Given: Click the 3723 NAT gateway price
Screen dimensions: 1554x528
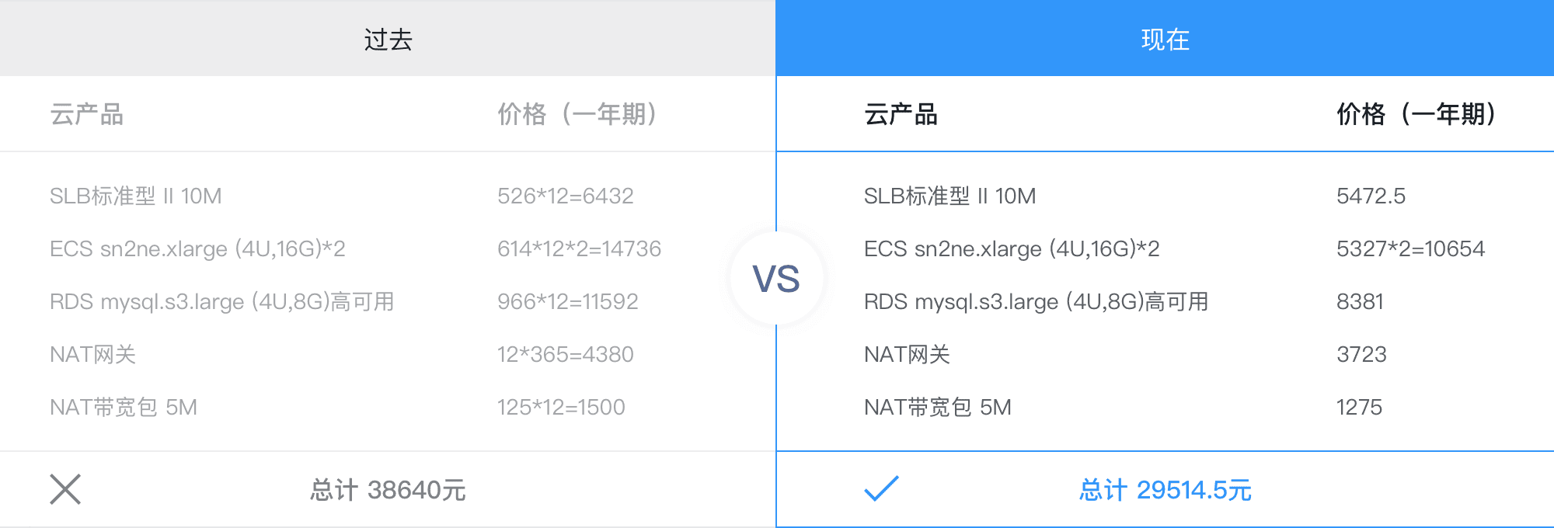Looking at the screenshot, I should pos(1361,354).
